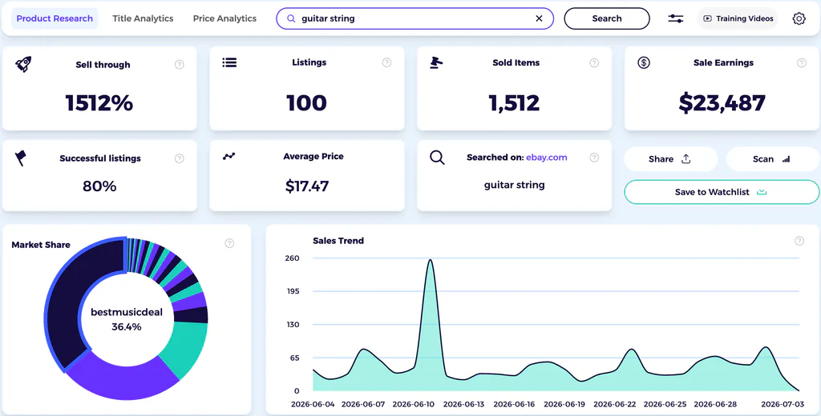Show help for Successful listings

179,158
